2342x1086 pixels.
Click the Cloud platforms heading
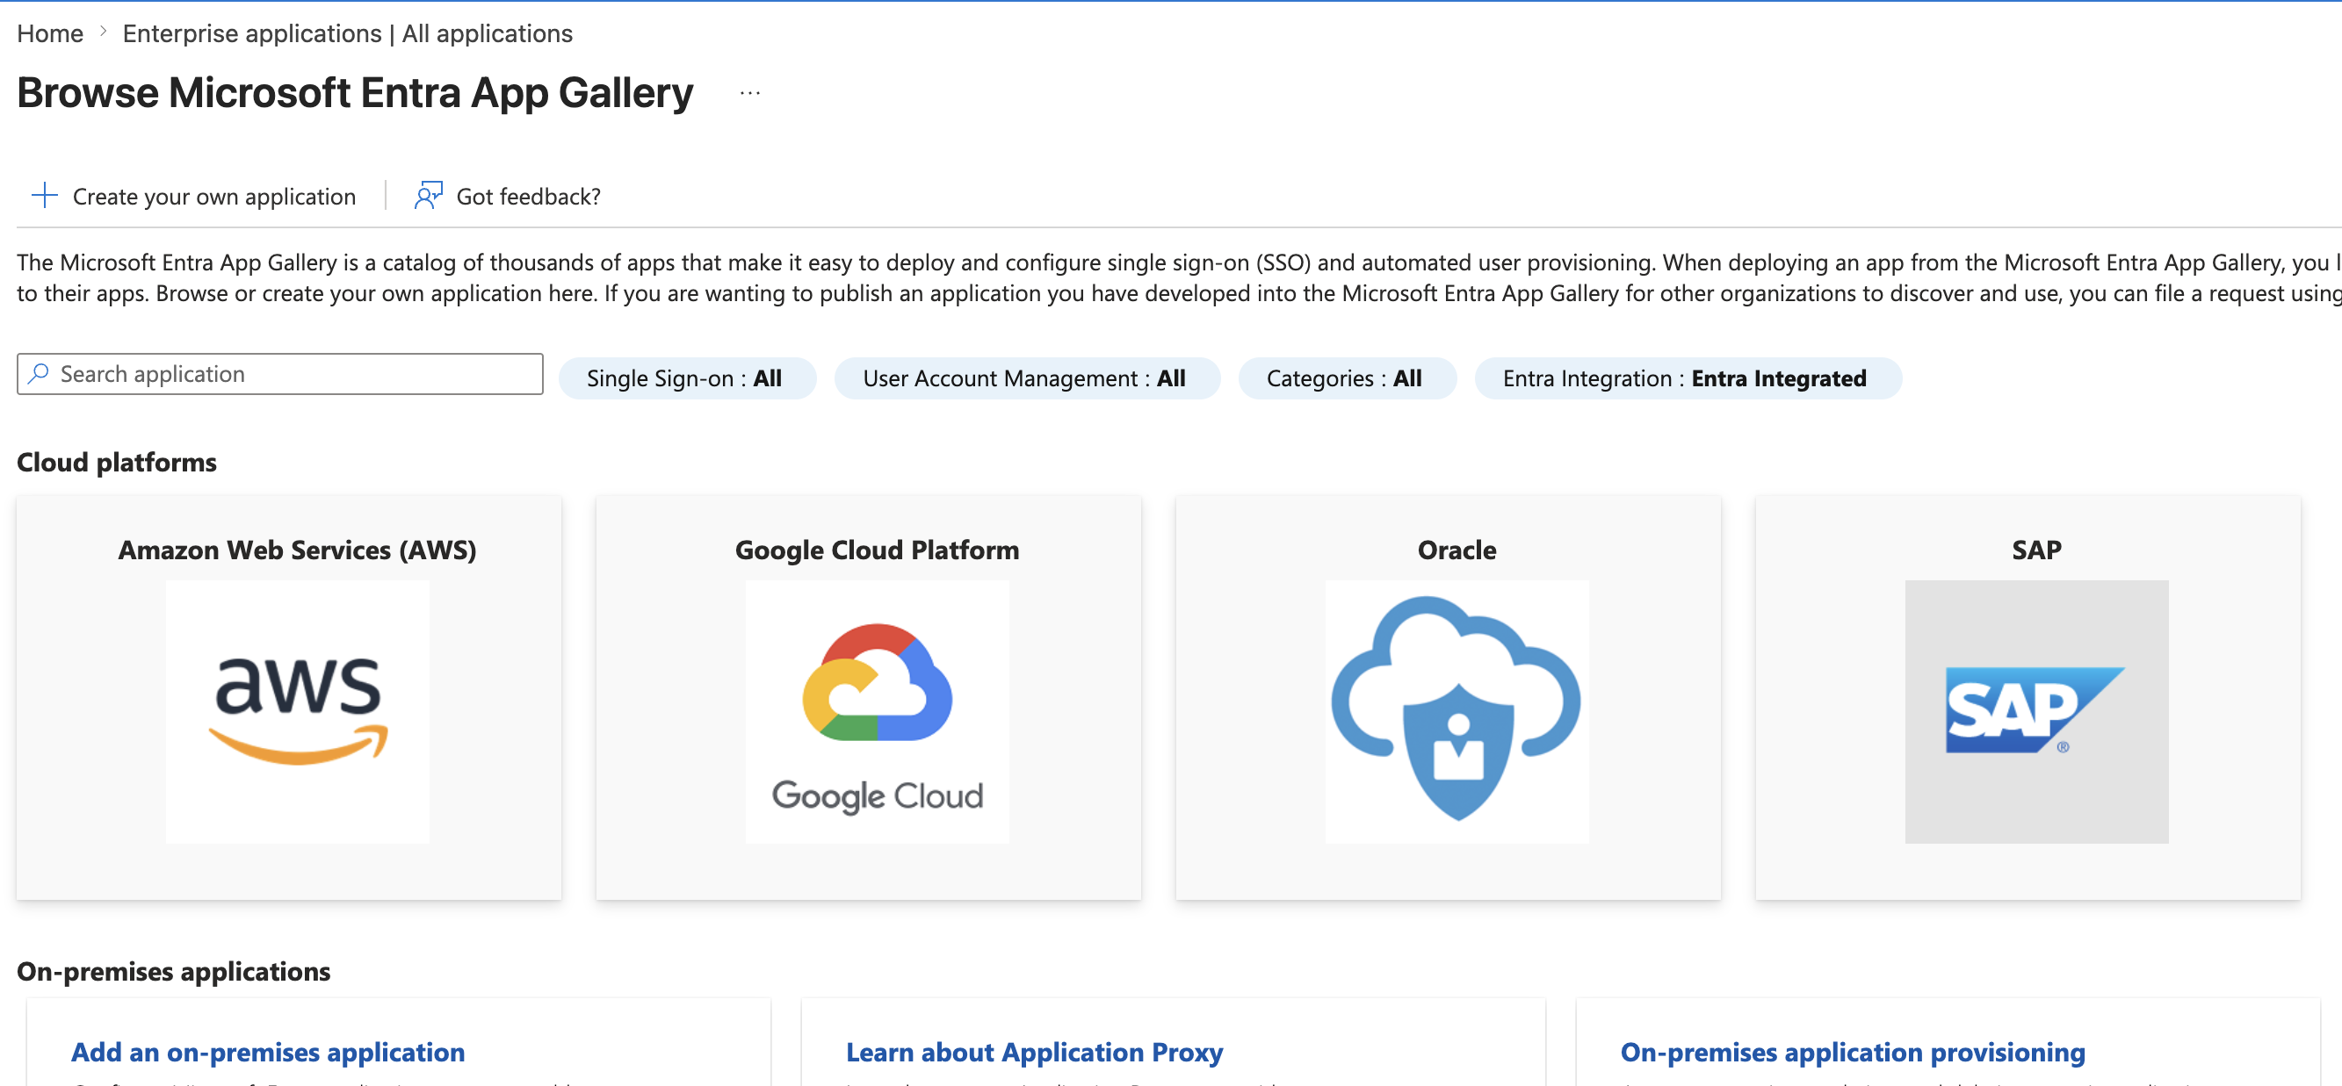(x=116, y=462)
